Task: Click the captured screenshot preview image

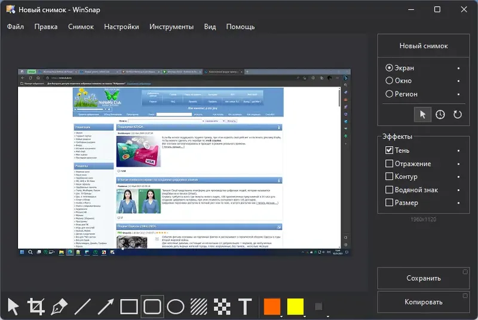Action: (184, 162)
